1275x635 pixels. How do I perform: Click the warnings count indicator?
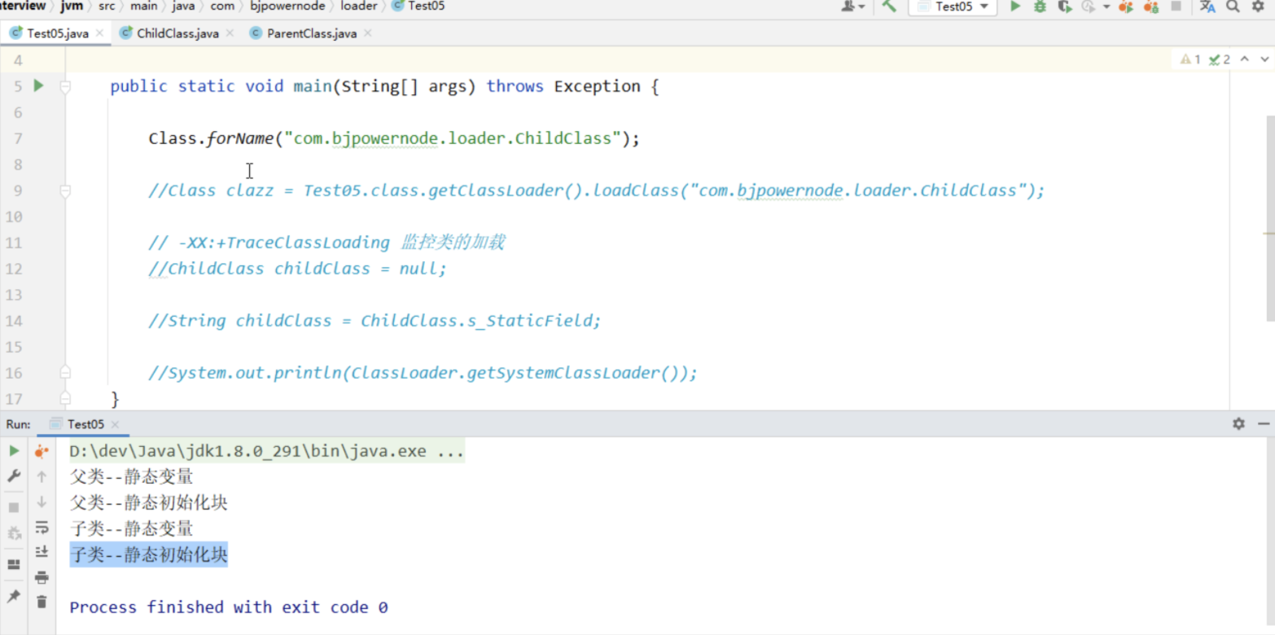click(1190, 59)
